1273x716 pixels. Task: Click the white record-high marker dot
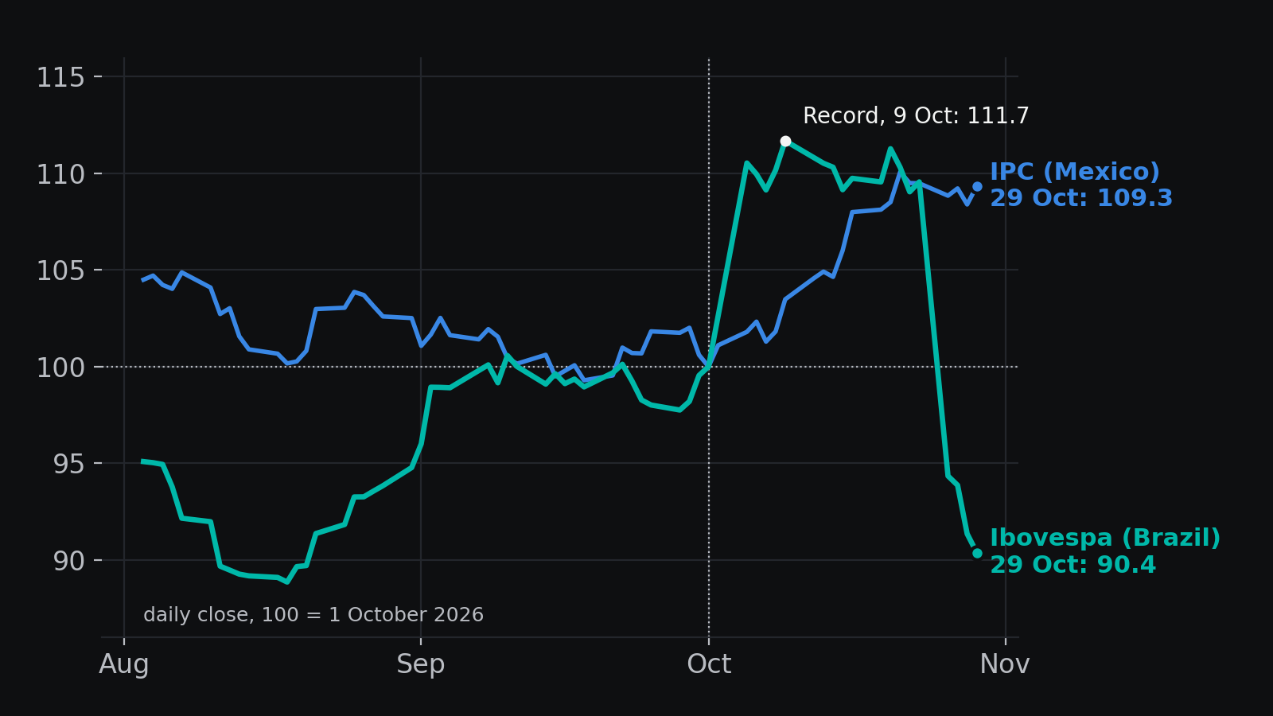[785, 141]
